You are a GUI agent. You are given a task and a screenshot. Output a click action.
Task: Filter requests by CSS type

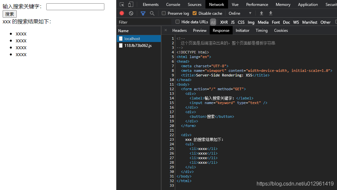tap(241, 22)
